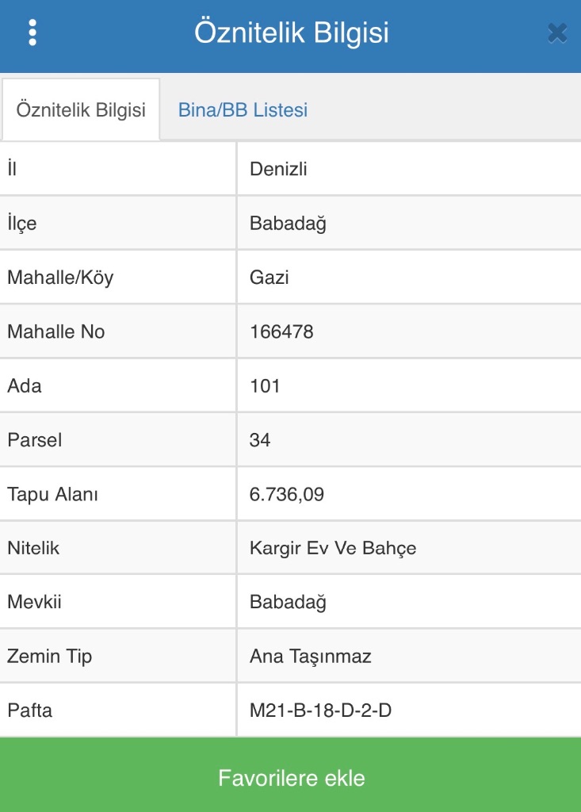This screenshot has width=581, height=812.
Task: Open the three-dot options menu
Action: (32, 33)
